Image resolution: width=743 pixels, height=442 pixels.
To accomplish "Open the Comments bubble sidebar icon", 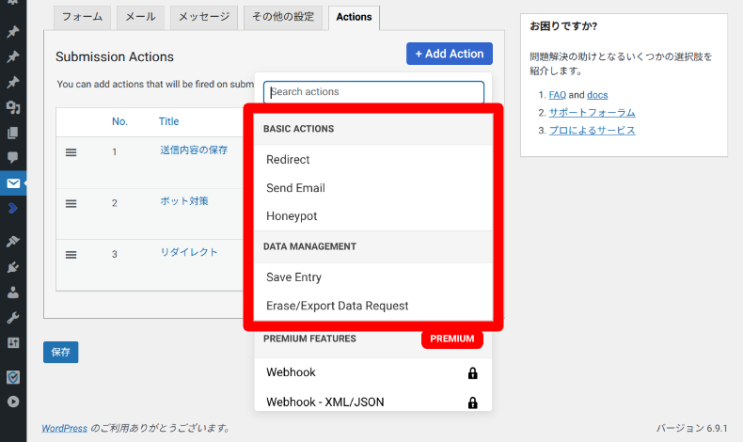I will 13,158.
